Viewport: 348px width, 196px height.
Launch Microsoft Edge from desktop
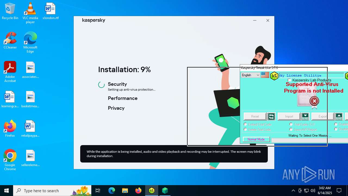click(x=30, y=42)
